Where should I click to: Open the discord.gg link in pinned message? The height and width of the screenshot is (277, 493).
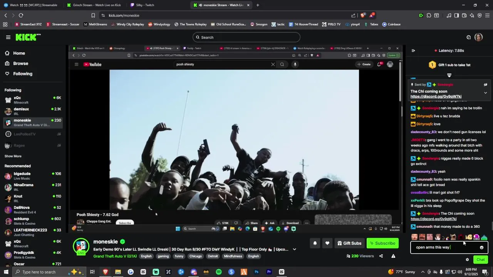click(x=436, y=97)
